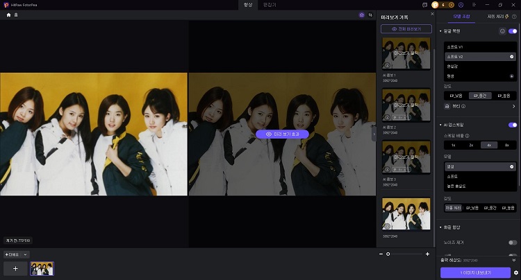Open the 모델 조합 tab
This screenshot has width=521, height=280.
click(x=461, y=17)
